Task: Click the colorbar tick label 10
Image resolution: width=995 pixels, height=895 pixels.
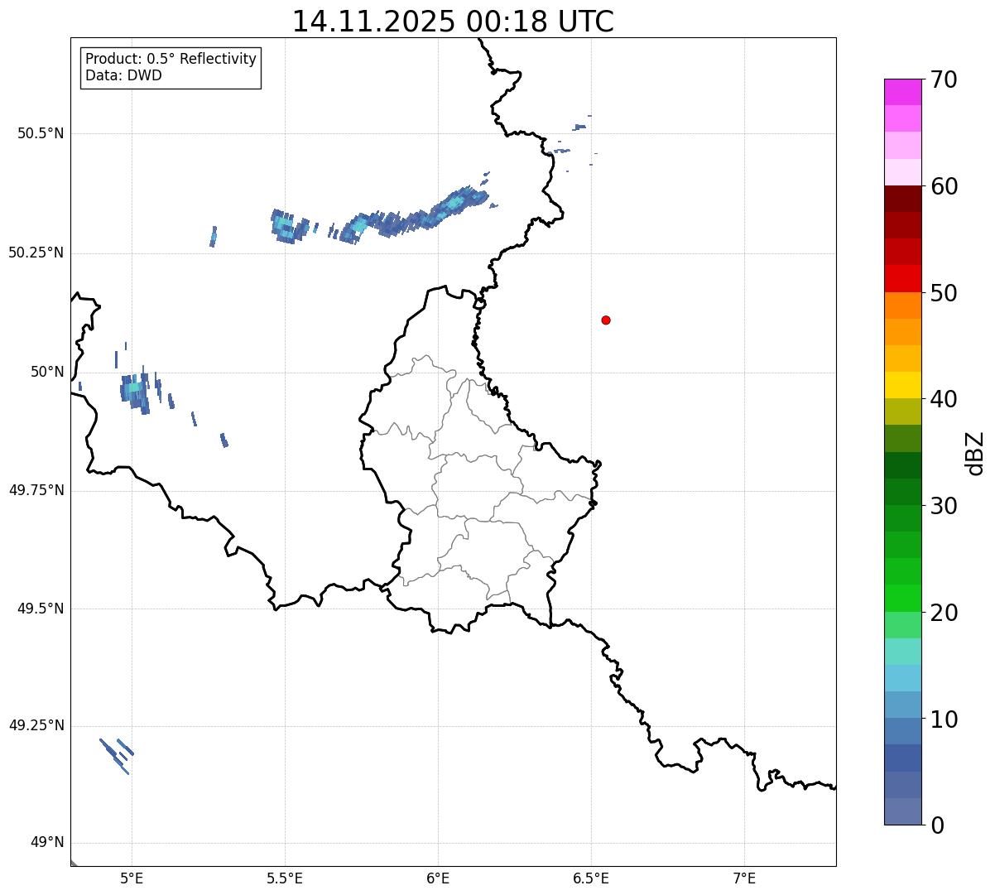Action: (x=944, y=719)
